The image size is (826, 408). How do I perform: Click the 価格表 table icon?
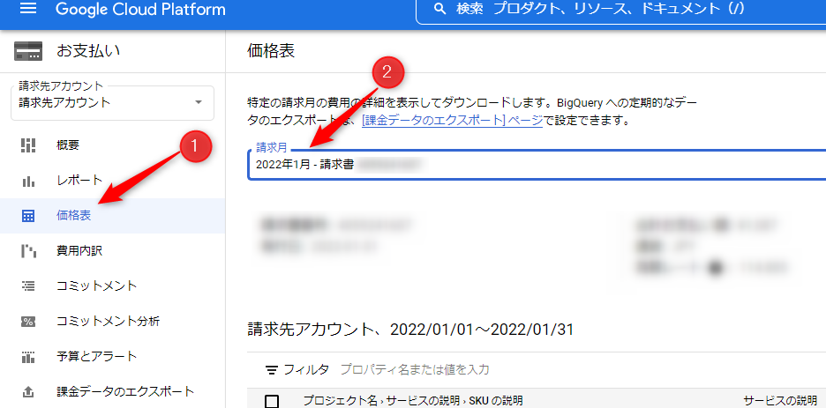28,216
